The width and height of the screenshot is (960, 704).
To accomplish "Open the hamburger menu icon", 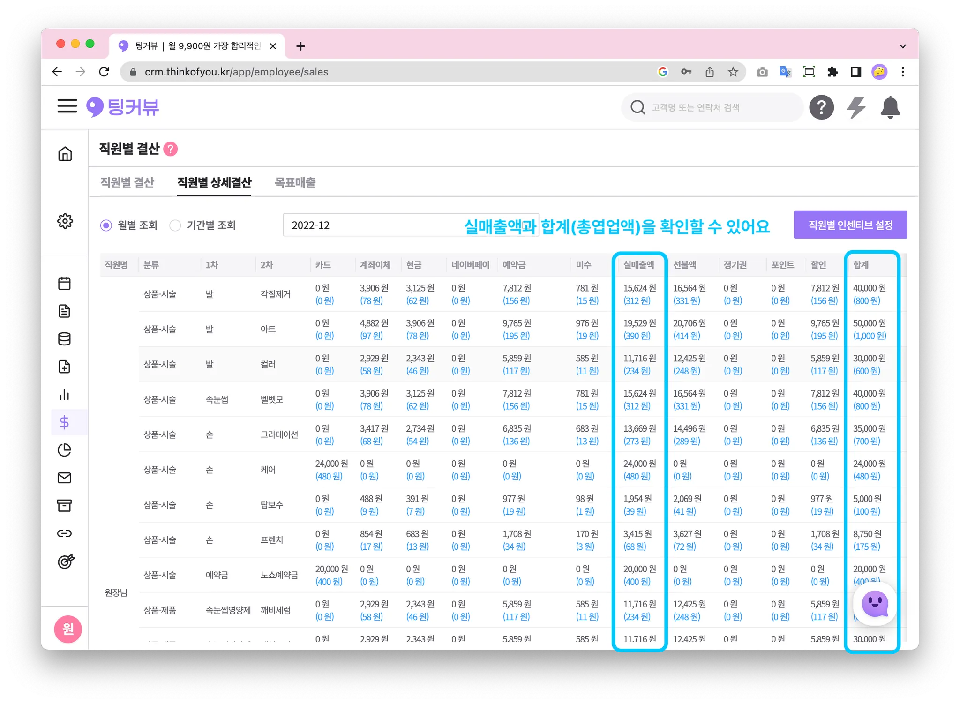I will coord(67,106).
